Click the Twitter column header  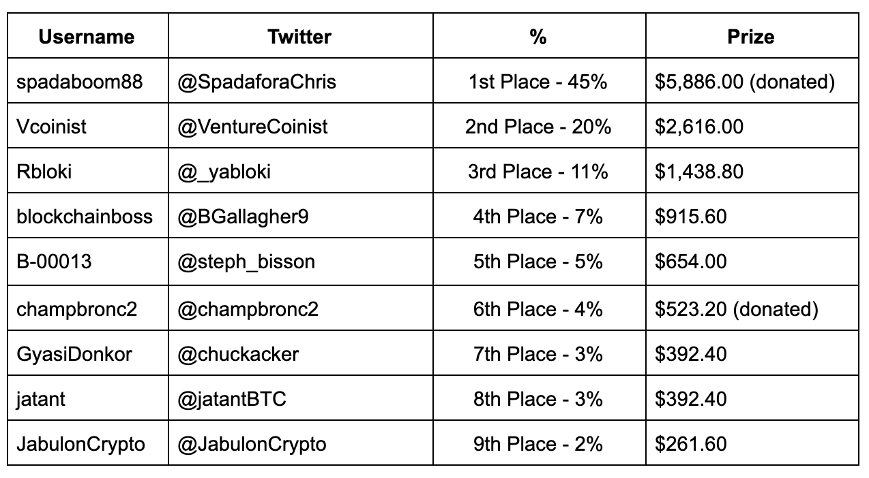click(x=299, y=37)
